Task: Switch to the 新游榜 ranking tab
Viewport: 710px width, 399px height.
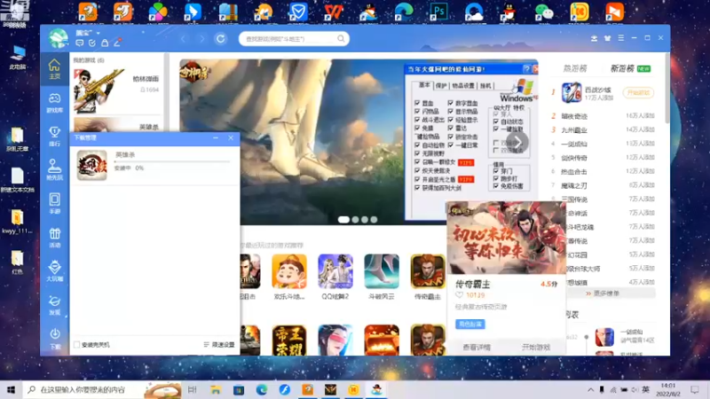Action: (x=622, y=69)
